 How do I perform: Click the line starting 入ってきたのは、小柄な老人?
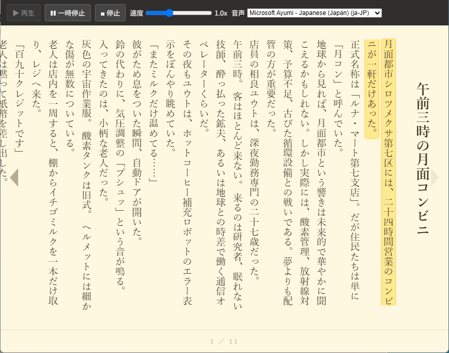click(103, 120)
